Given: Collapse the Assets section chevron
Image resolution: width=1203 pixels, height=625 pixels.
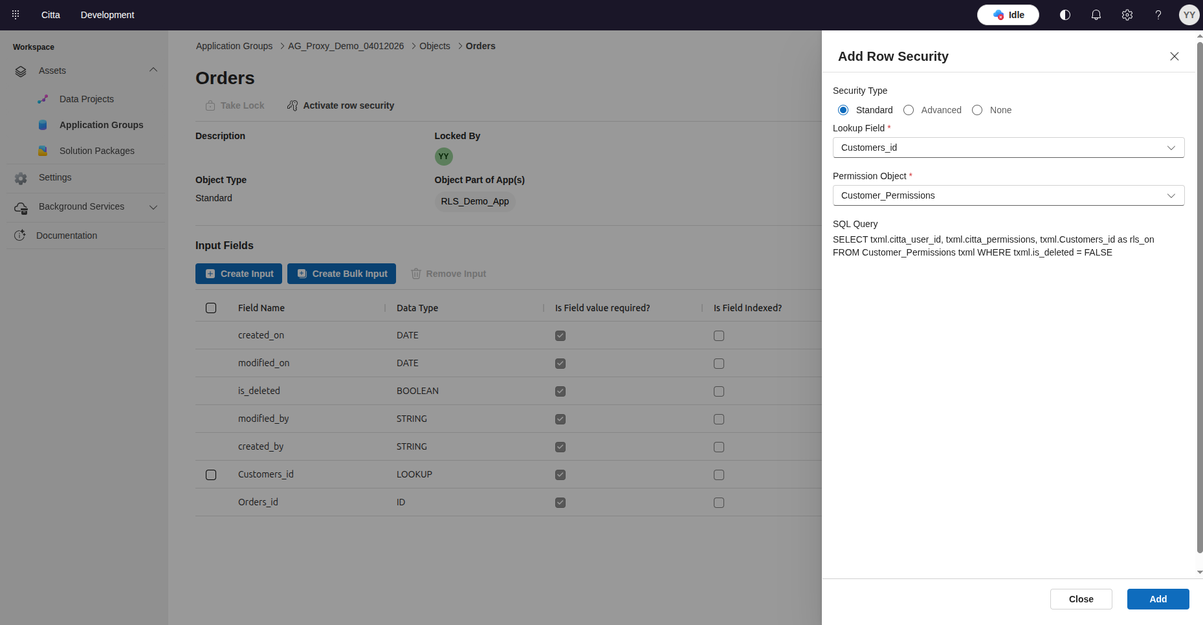Looking at the screenshot, I should click(153, 70).
